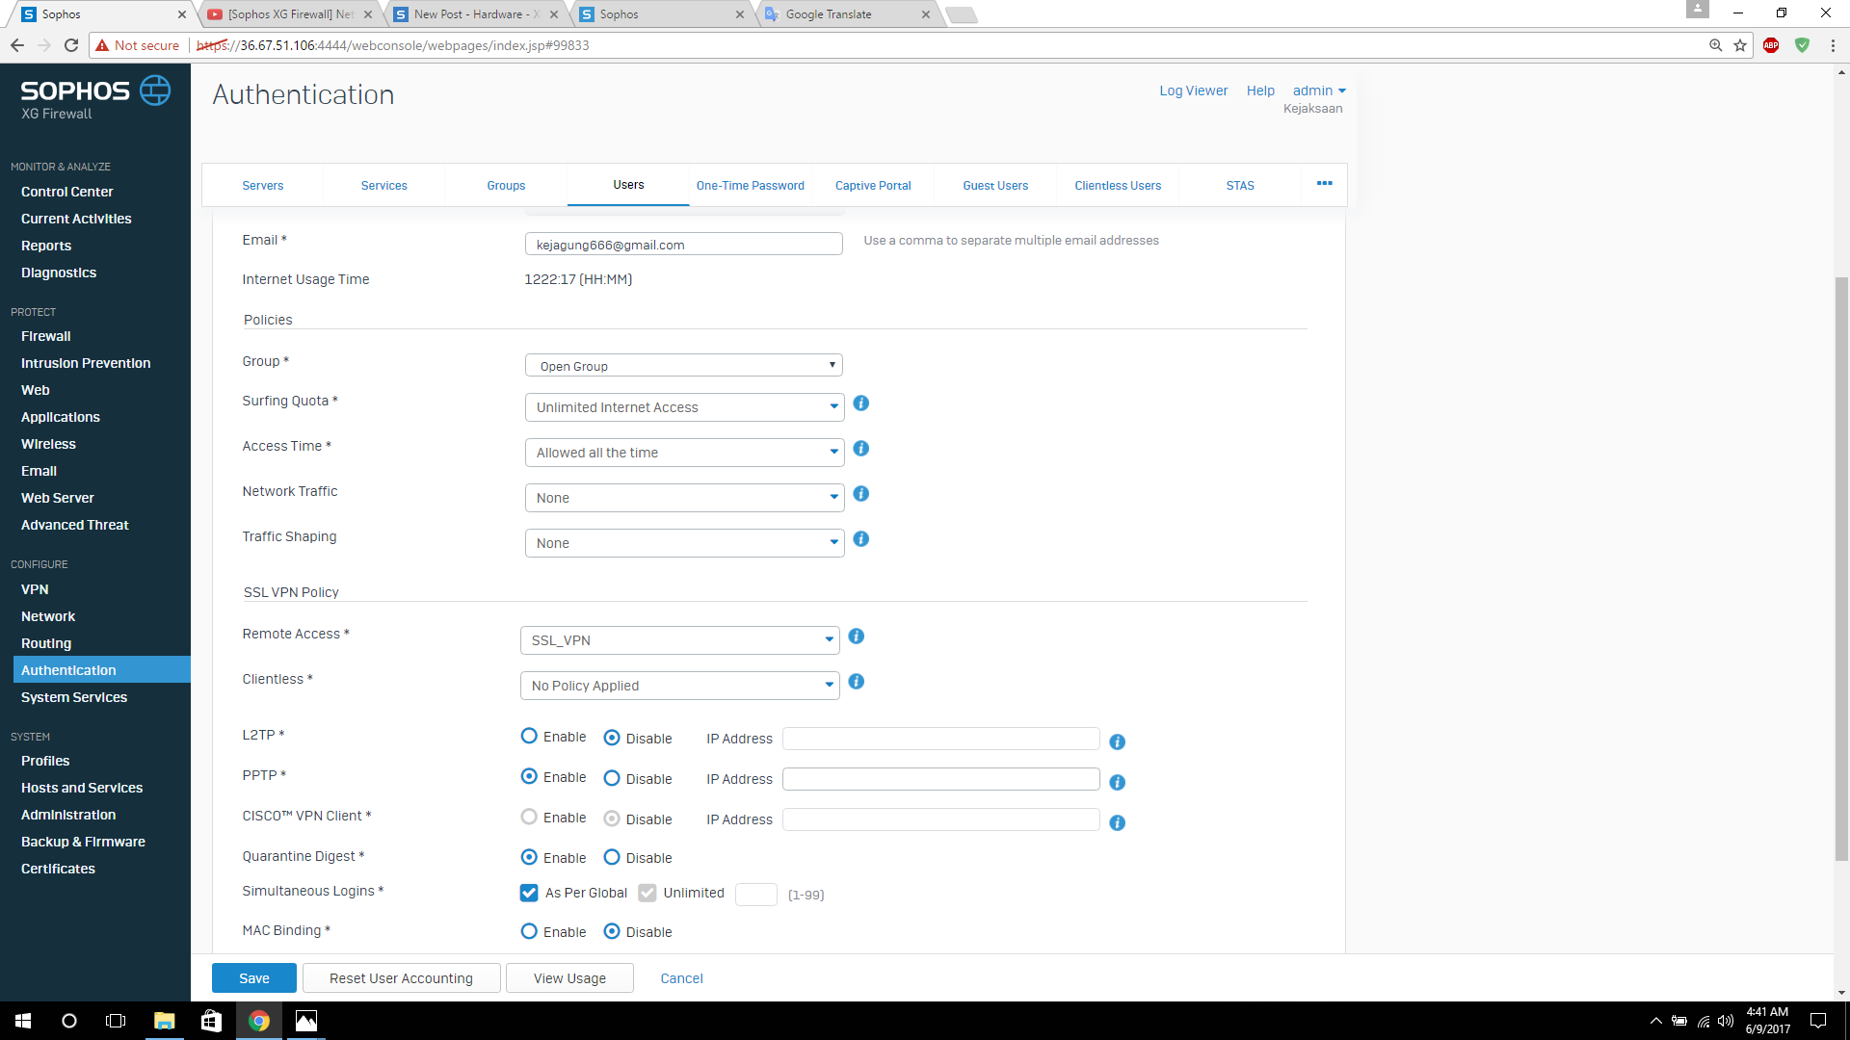The width and height of the screenshot is (1850, 1040).
Task: Expand the admin user menu
Action: [1319, 91]
